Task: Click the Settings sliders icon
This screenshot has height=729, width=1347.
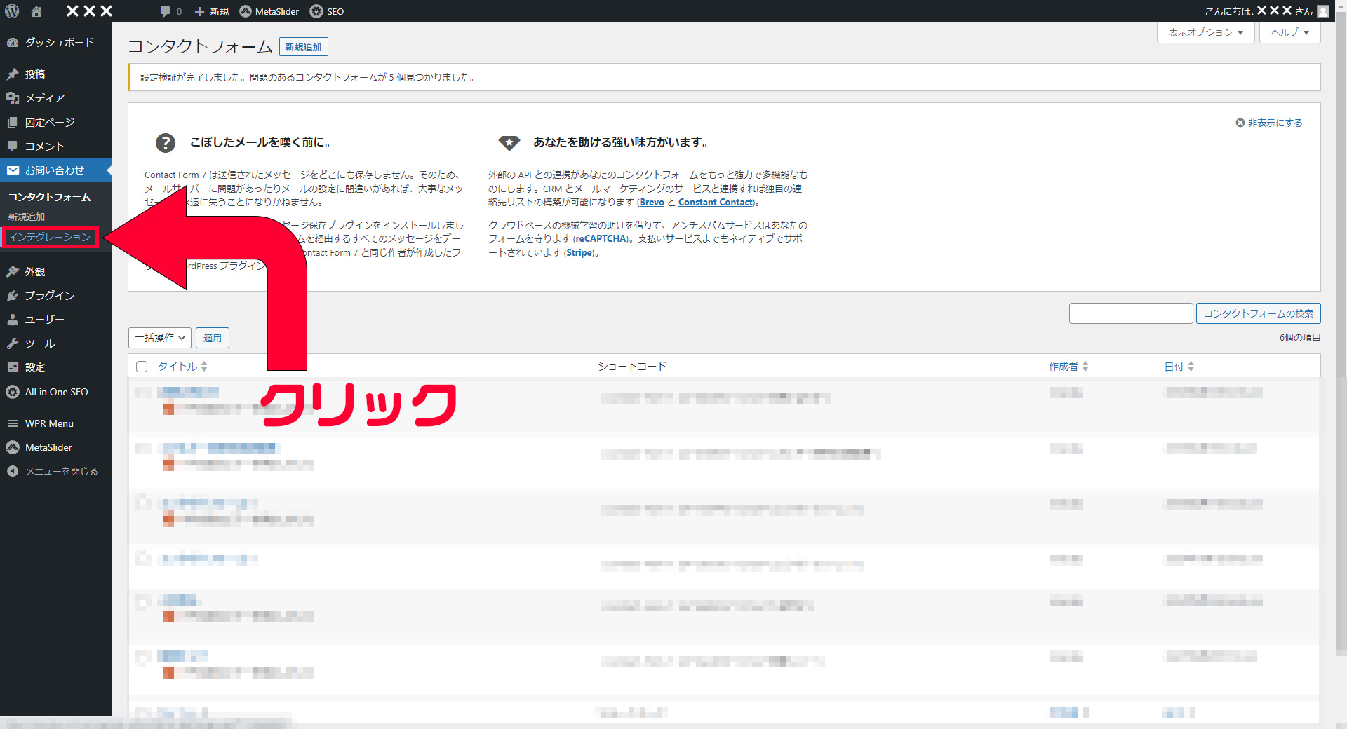Action: click(x=13, y=367)
